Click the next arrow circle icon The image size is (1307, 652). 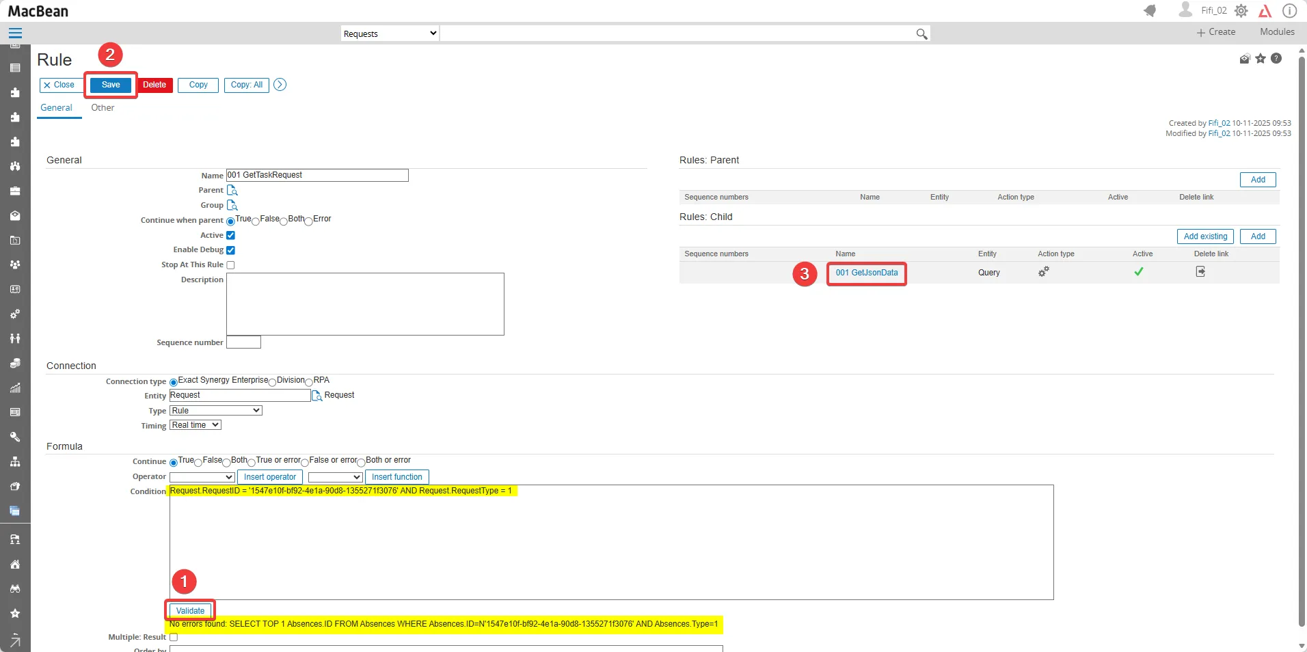pos(280,85)
